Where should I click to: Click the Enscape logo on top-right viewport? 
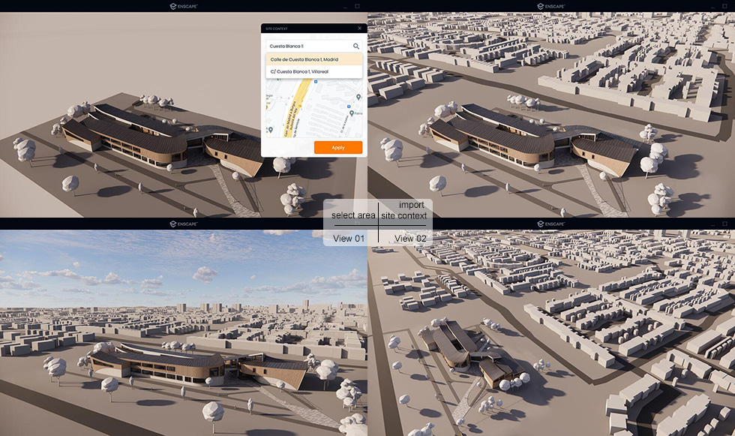(x=549, y=5)
